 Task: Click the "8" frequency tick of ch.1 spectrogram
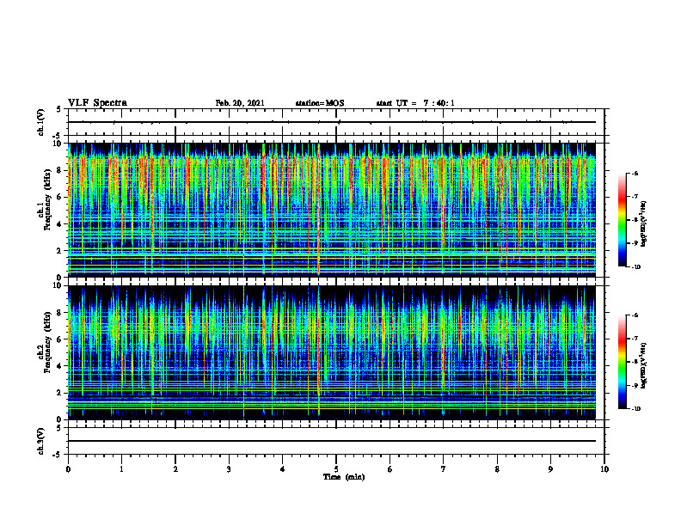[59, 170]
